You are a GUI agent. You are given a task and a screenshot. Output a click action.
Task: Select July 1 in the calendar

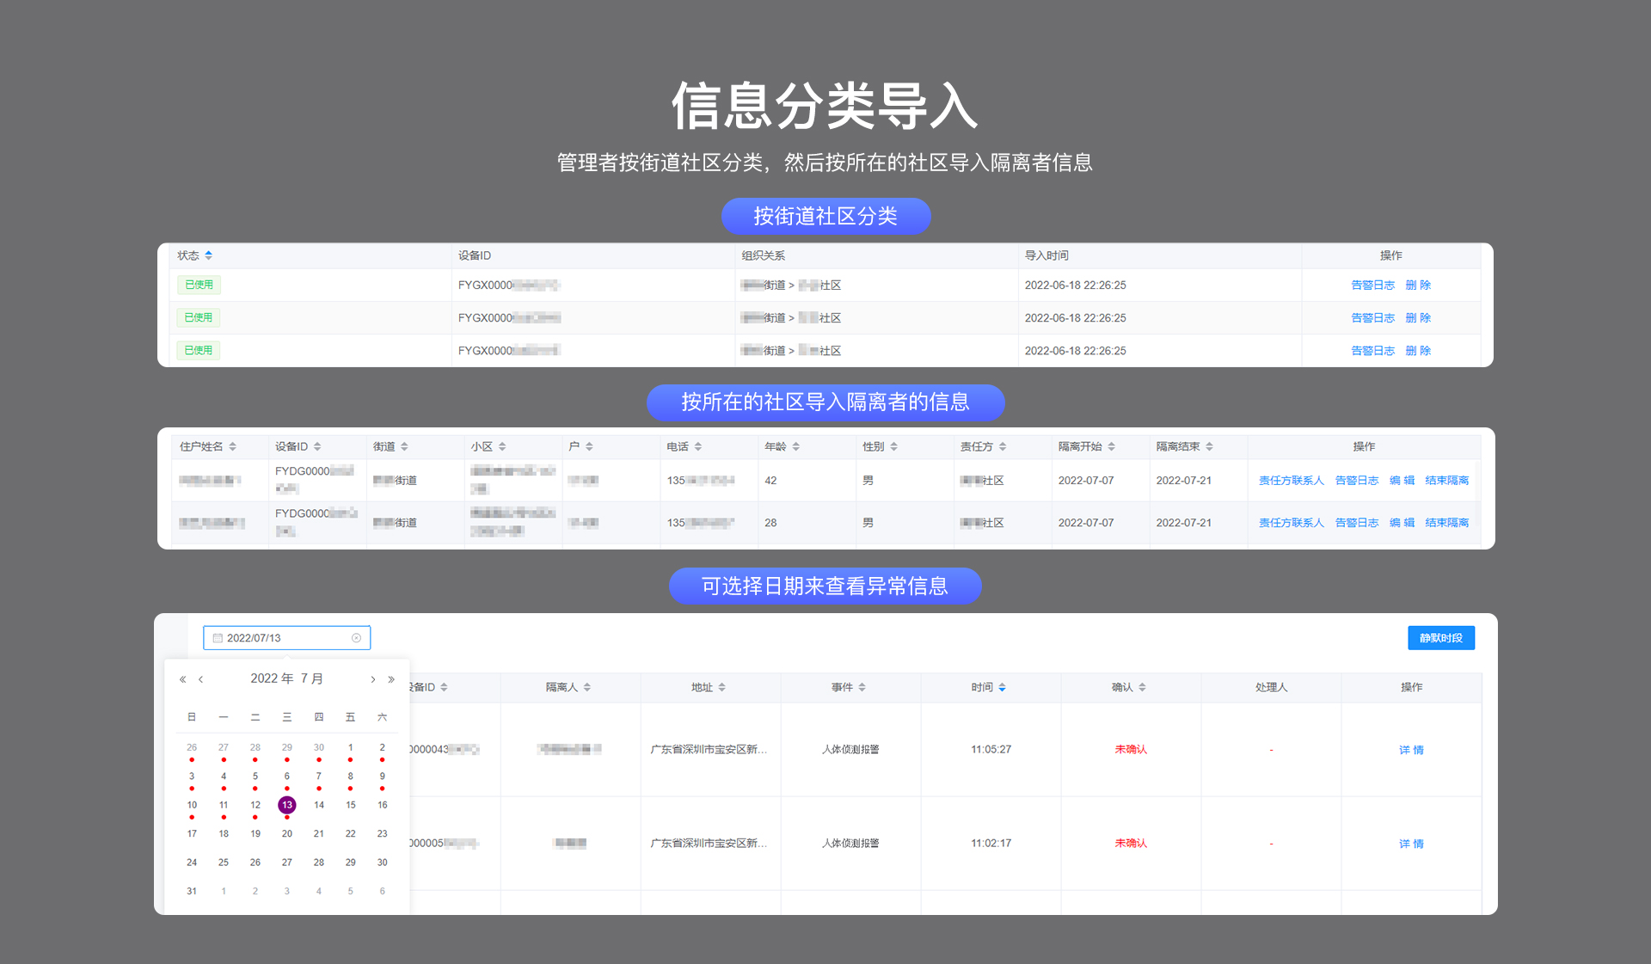[351, 747]
